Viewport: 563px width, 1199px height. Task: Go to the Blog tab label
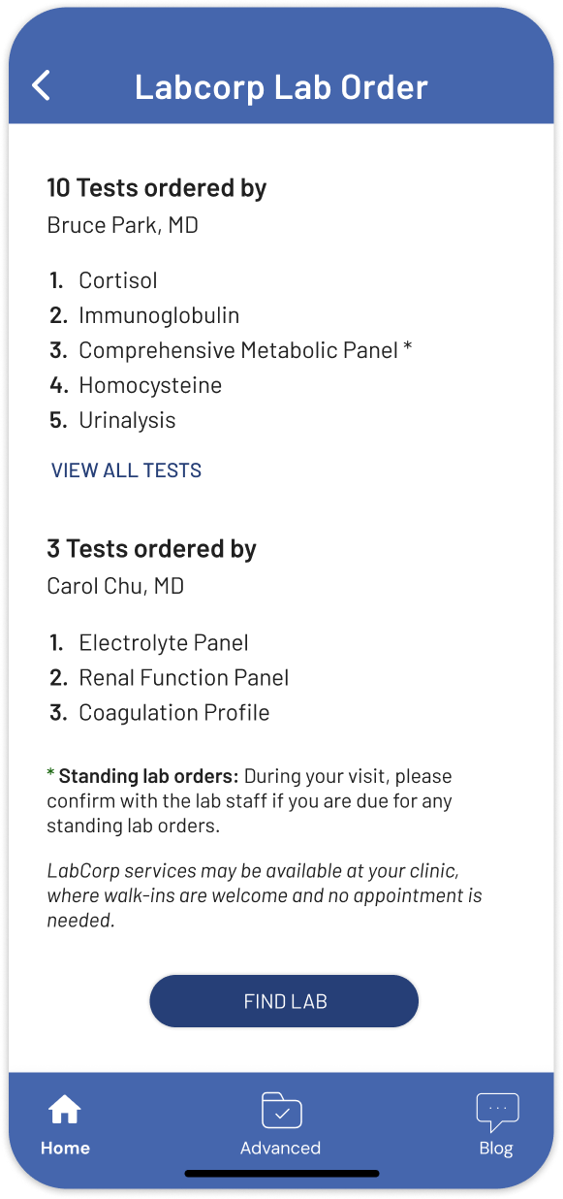tap(496, 1150)
